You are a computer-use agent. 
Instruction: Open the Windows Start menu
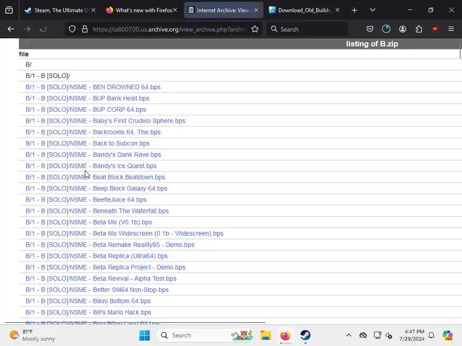click(144, 335)
